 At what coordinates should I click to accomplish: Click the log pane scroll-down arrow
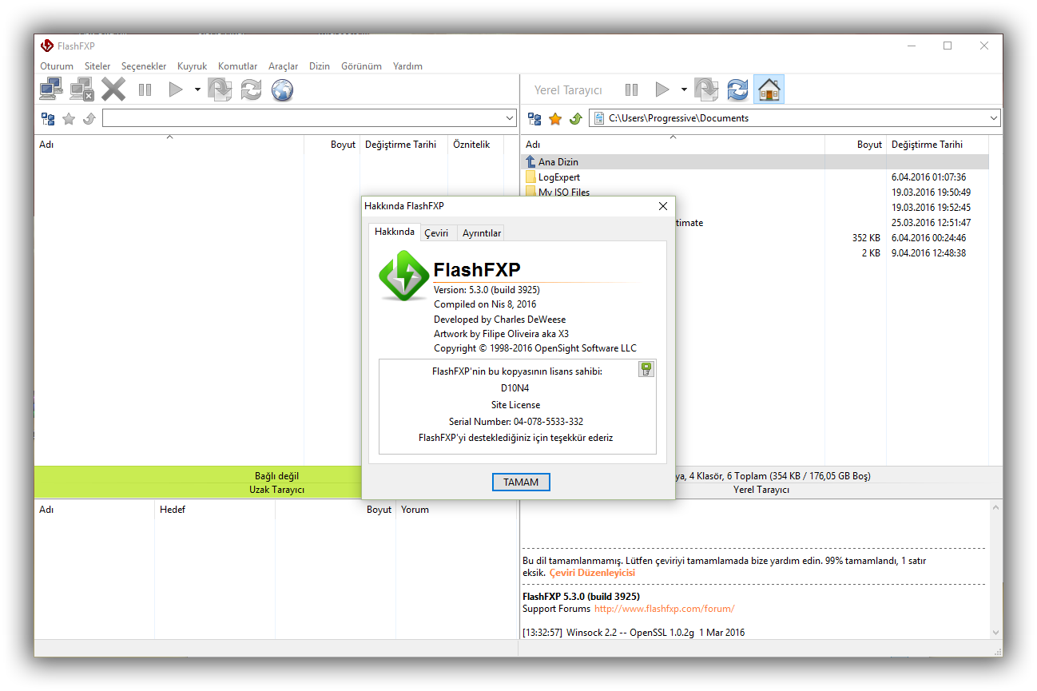coord(995,632)
